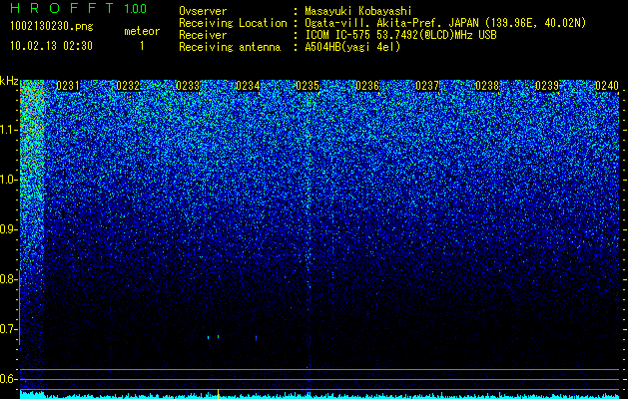628x399 pixels.
Task: Click the date stamp 10.02.13 02:30
Action: (x=51, y=46)
